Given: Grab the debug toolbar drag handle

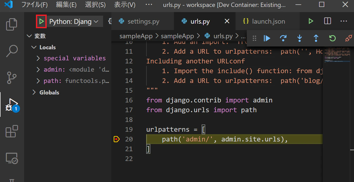Looking at the screenshot, I should (254, 39).
